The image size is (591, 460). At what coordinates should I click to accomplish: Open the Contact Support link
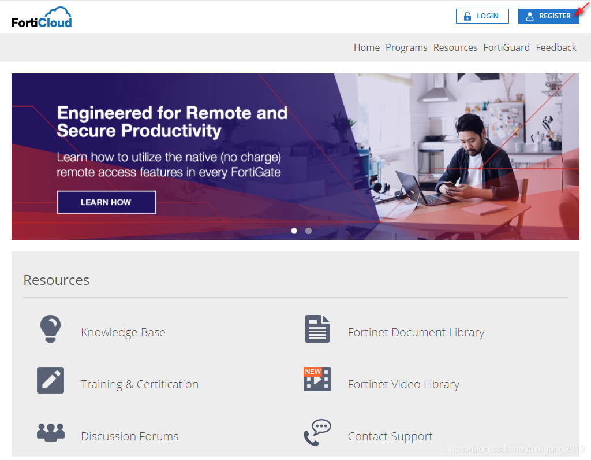(390, 436)
